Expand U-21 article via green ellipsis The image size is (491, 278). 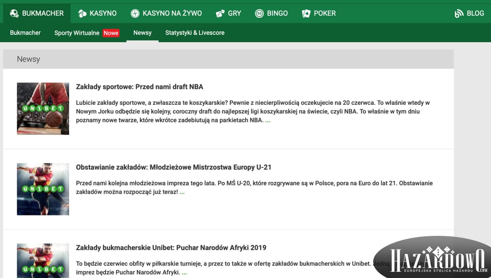tap(182, 192)
